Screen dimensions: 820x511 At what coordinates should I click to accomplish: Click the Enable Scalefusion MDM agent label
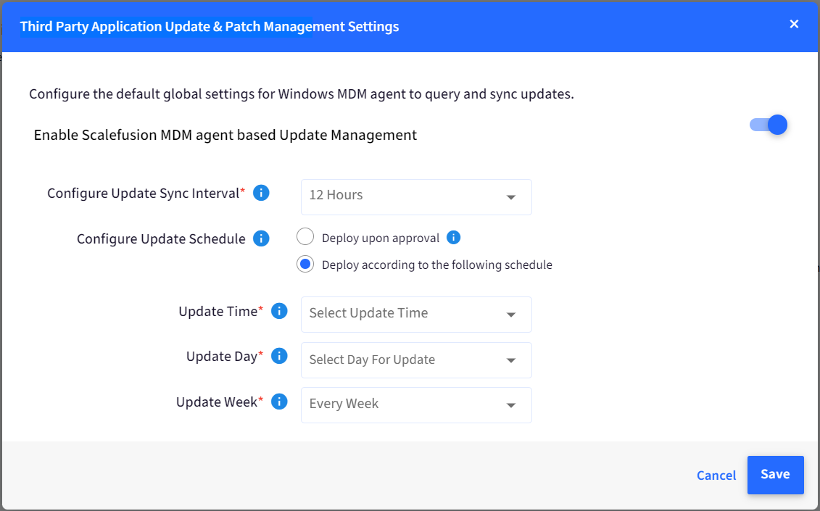point(225,135)
